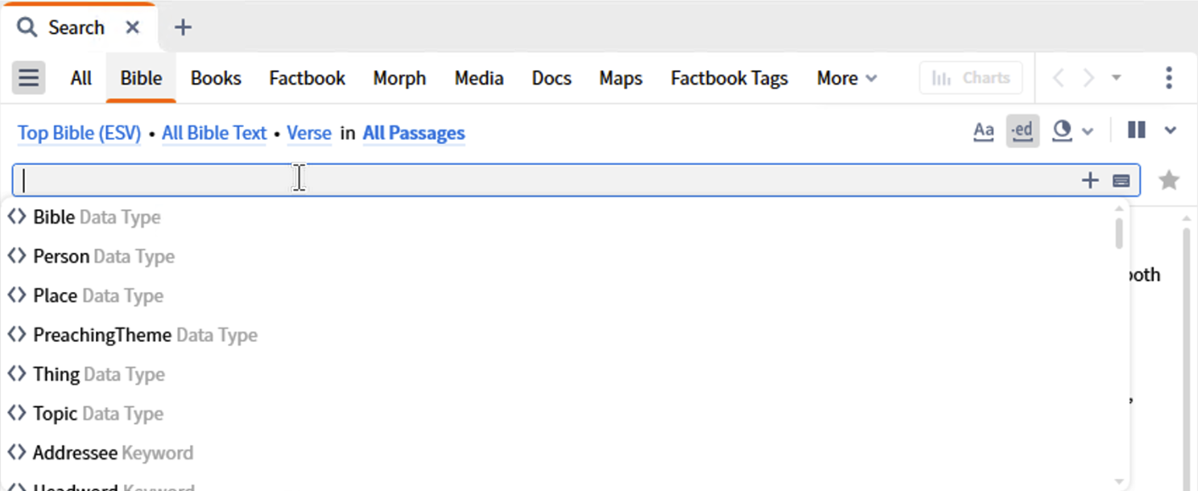Screen dimensions: 1198x491
Task: Expand the layout view dropdown chevron
Action: tap(1171, 130)
